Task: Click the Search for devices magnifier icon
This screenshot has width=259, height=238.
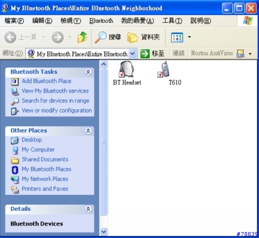Action: point(15,101)
